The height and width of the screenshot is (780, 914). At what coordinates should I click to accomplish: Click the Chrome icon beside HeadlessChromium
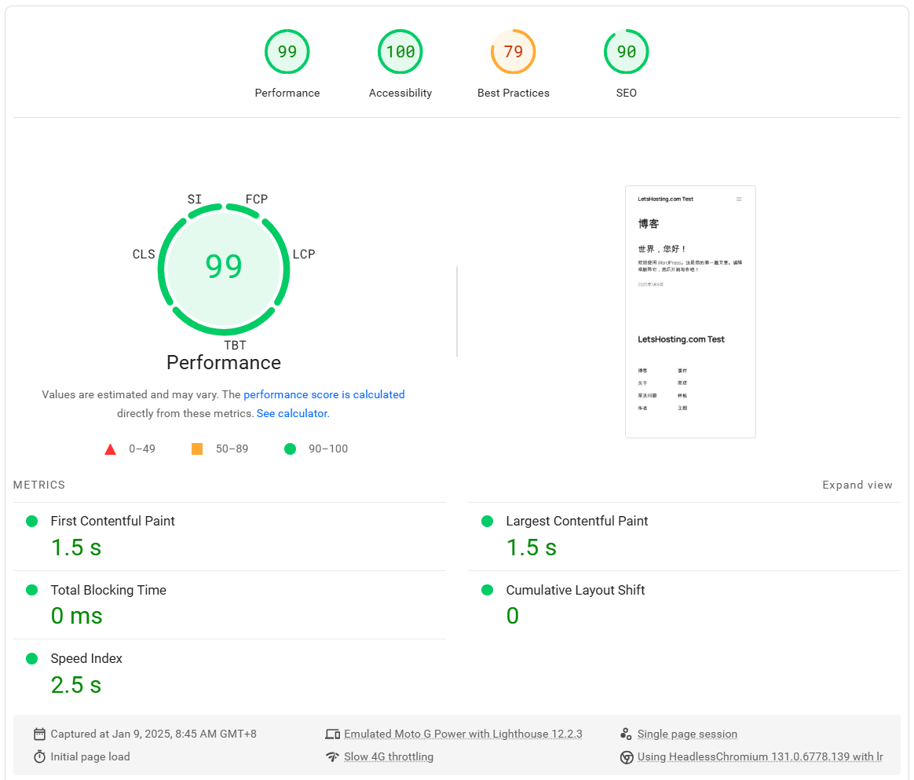pyautogui.click(x=627, y=757)
